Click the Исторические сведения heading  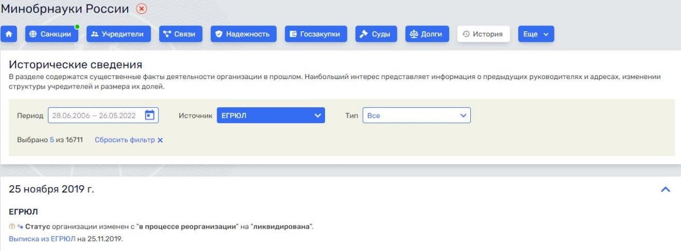pos(76,65)
